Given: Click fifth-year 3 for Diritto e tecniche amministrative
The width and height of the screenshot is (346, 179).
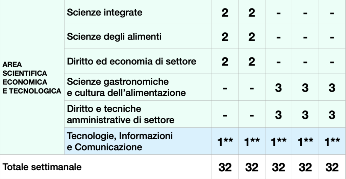Looking at the screenshot, I should [332, 115].
